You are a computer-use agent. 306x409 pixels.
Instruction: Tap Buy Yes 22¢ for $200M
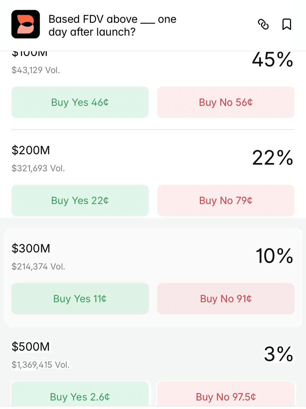pyautogui.click(x=80, y=200)
